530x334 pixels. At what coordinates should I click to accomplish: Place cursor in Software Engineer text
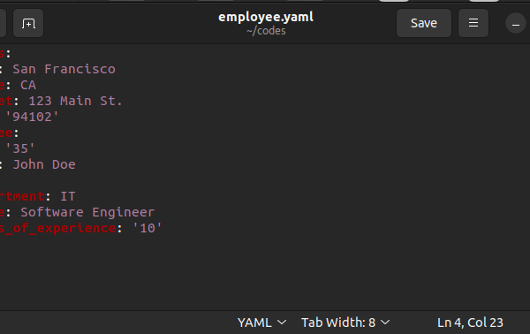[x=87, y=212]
